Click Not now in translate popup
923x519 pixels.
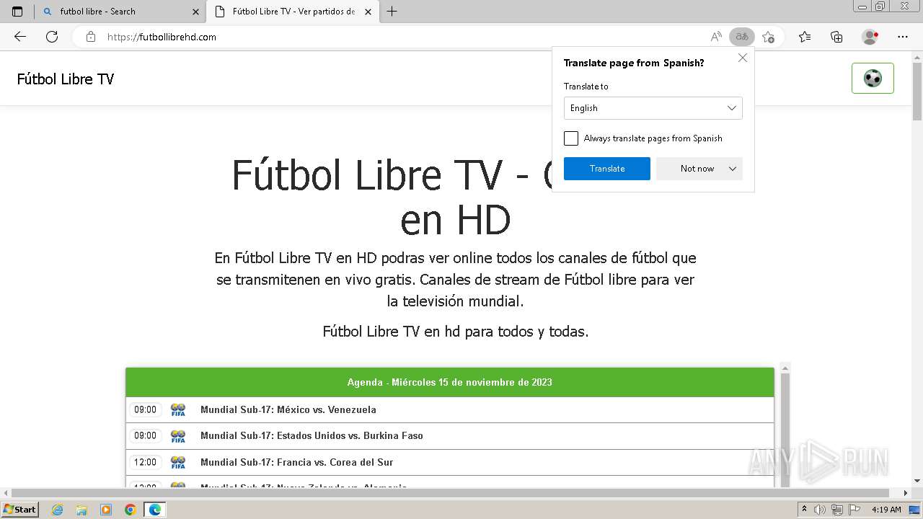point(697,169)
